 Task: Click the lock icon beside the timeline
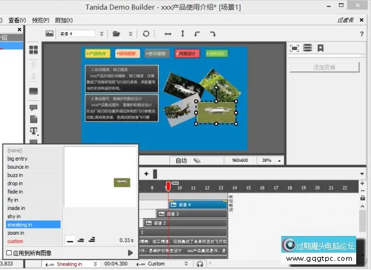[362, 199]
